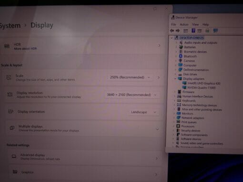The height and width of the screenshot is (182, 243).
Task: Click the Scale setting icon in Settings
Action: 9,77
